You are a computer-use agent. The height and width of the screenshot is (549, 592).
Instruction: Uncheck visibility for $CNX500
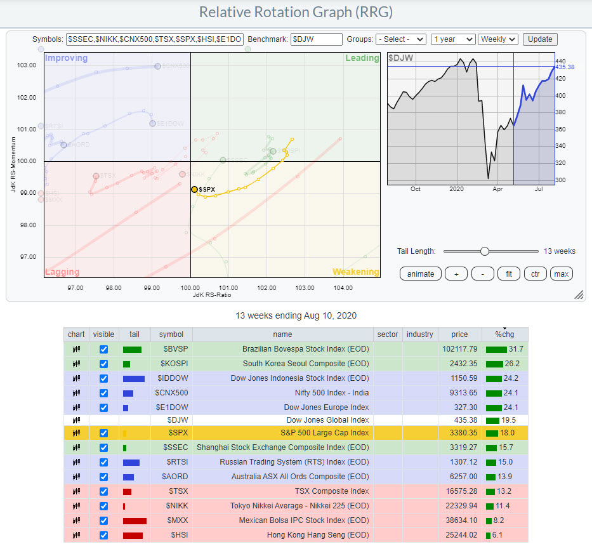point(103,393)
